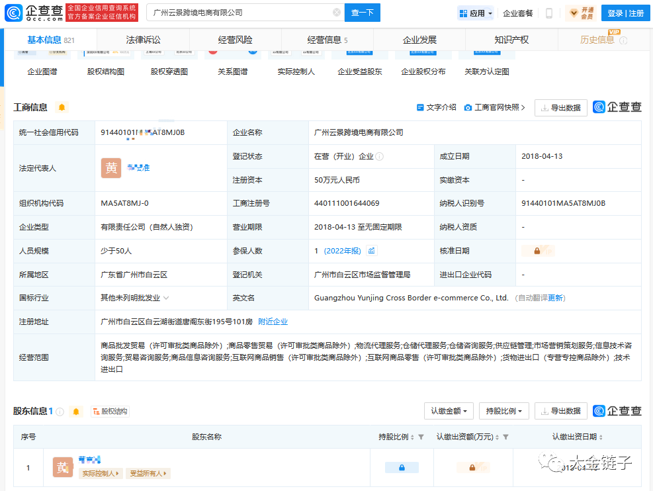This screenshot has width=653, height=491.
Task: Click the 查一下 search button
Action: click(362, 12)
